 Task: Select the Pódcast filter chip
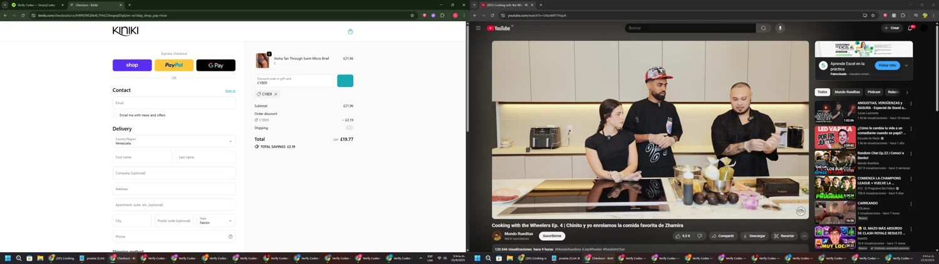tap(874, 92)
